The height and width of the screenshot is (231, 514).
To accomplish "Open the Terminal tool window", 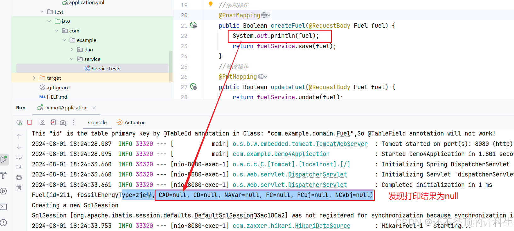I will [x=3, y=207].
